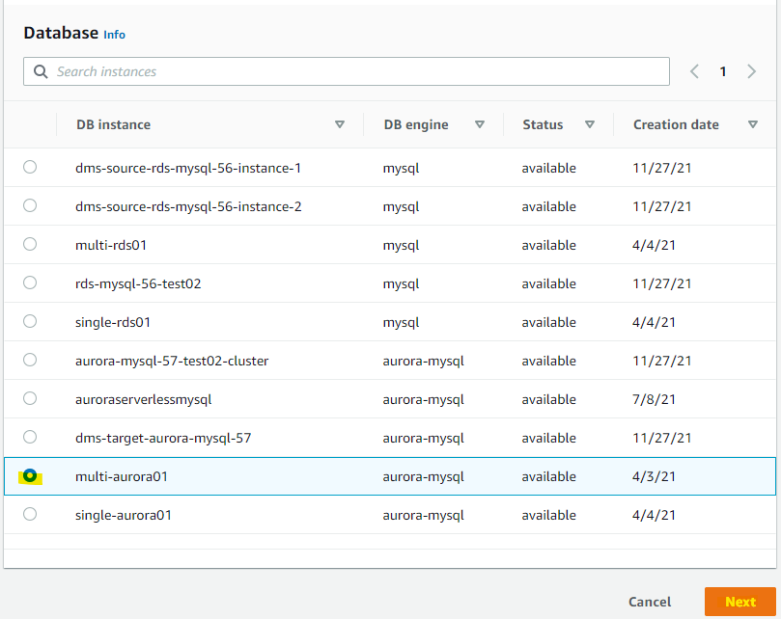Sort by Creation date column arrow
The width and height of the screenshot is (781, 619).
753,124
